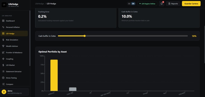Click the yellow Udibonos bar
The width and height of the screenshot is (205, 97).
click(54, 75)
